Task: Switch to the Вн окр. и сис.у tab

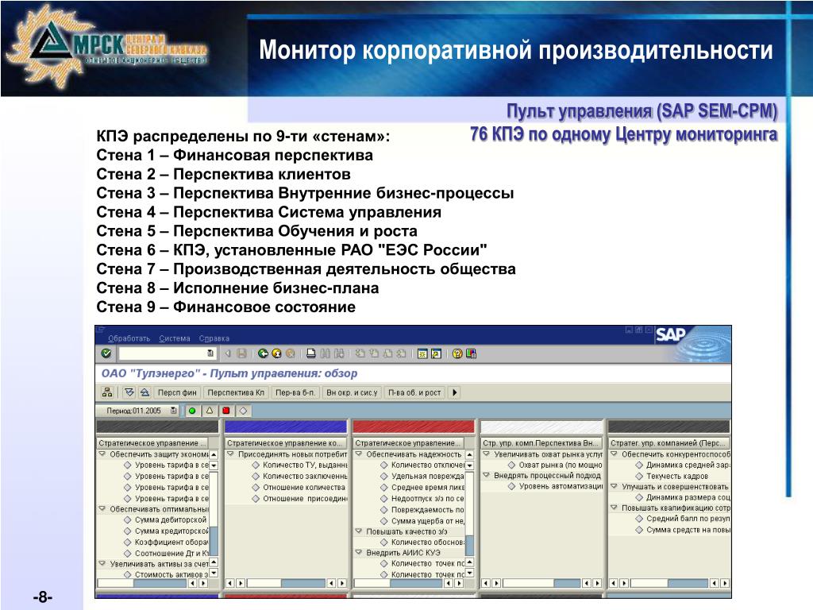Action: pyautogui.click(x=352, y=392)
